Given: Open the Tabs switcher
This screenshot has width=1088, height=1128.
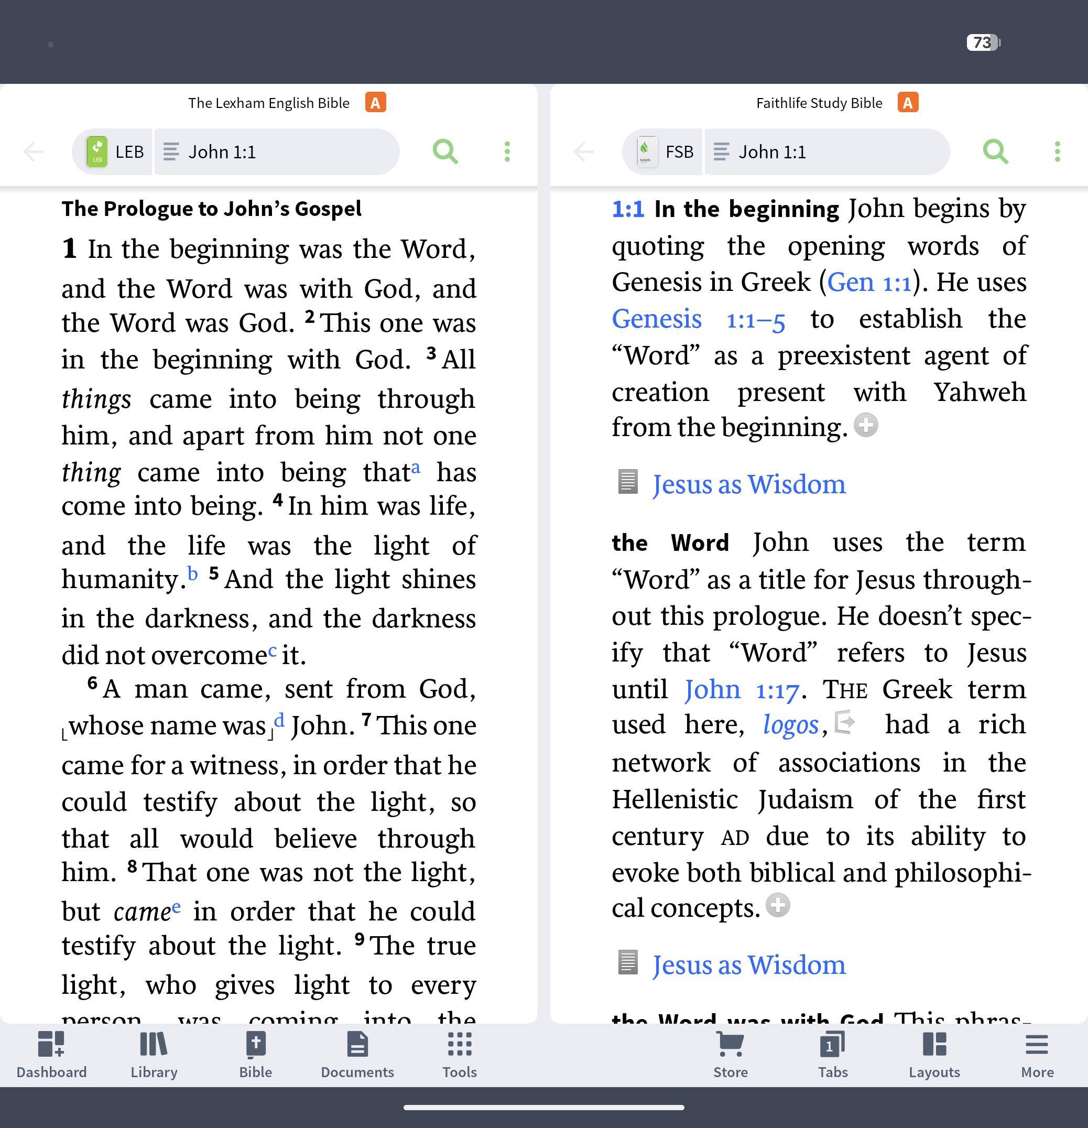Looking at the screenshot, I should [x=833, y=1056].
